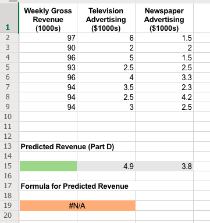The width and height of the screenshot is (210, 223).
Task: Click the revenue cell showing 93
Action: tap(48, 67)
